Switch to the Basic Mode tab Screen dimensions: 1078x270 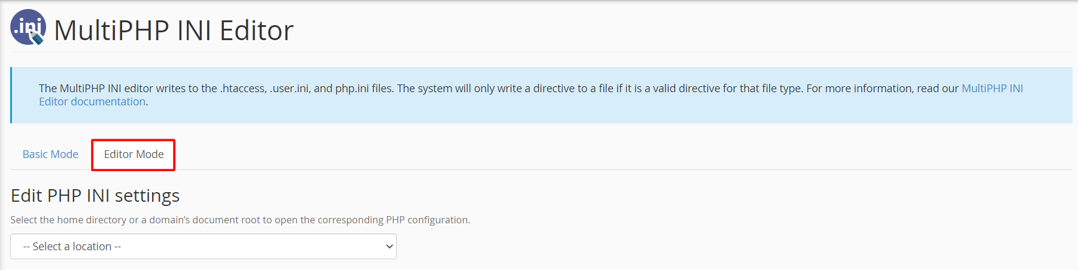pos(50,154)
